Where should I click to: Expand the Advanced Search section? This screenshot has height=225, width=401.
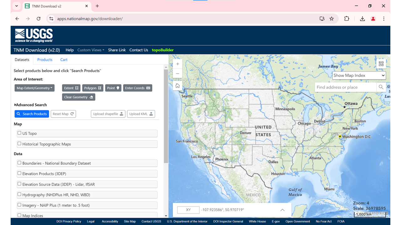pyautogui.click(x=30, y=105)
